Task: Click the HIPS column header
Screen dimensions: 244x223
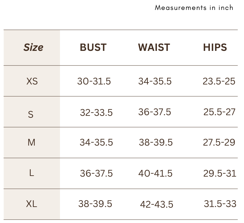Action: 215,47
